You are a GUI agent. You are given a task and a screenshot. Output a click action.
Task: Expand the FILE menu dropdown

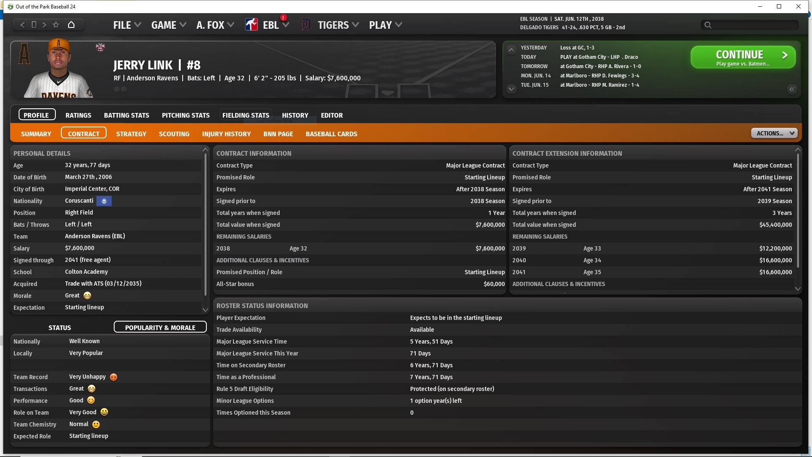[127, 25]
